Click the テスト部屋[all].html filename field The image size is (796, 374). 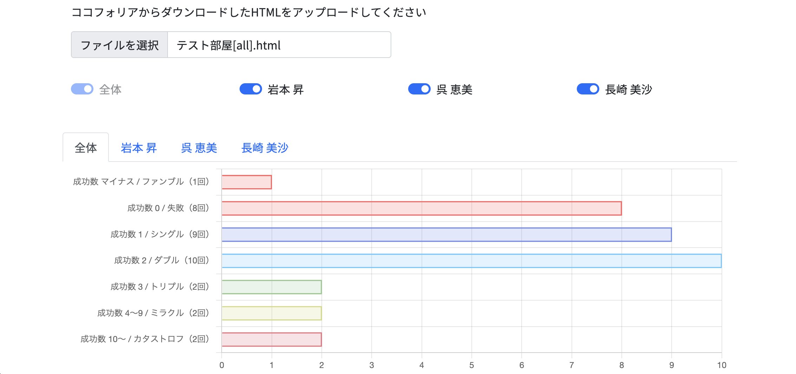279,45
